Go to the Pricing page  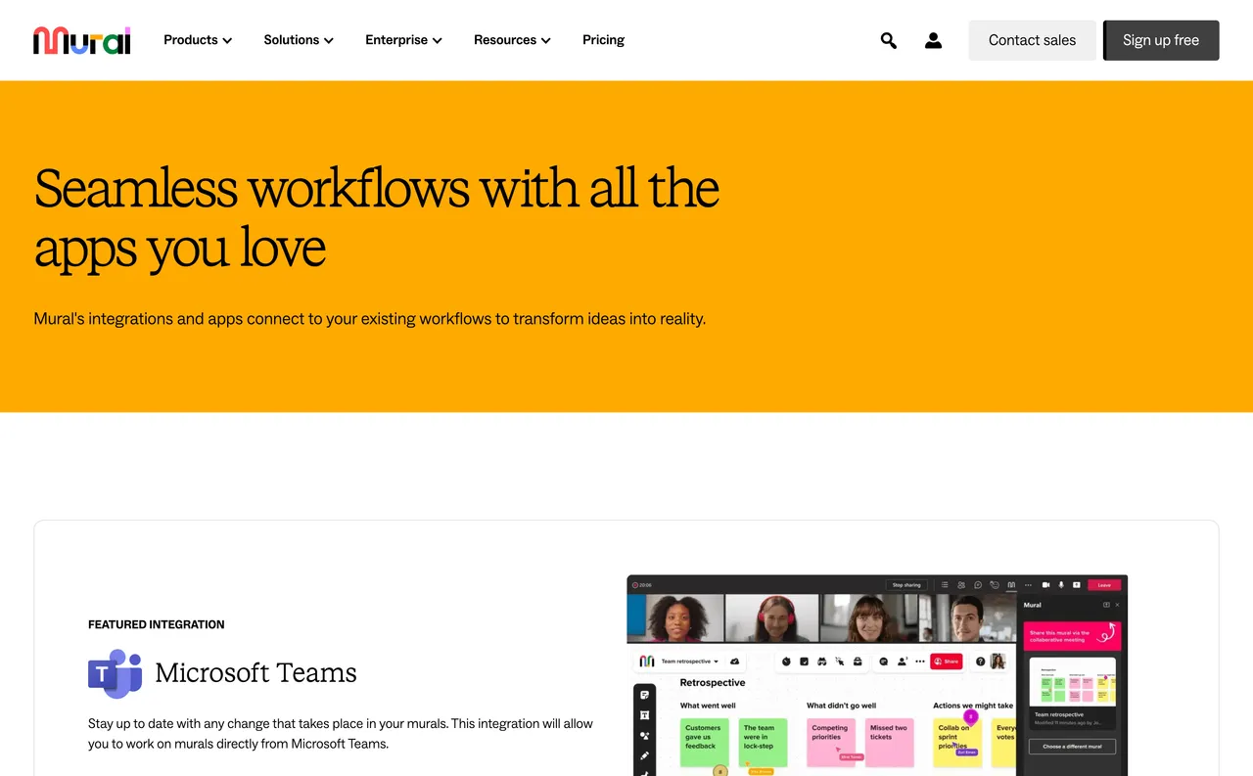[x=603, y=40]
